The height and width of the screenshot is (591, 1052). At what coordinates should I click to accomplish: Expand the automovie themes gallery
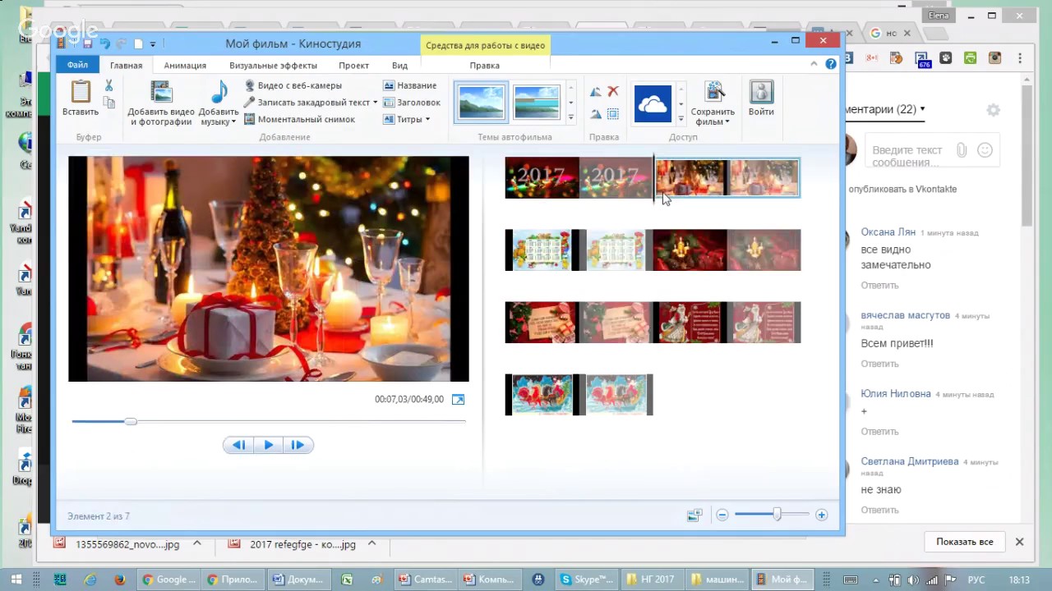tap(571, 119)
